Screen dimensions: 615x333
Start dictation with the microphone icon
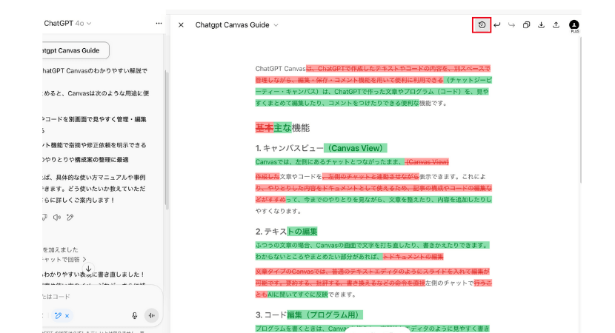coord(135,315)
